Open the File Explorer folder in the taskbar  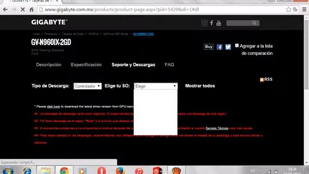click(x=45, y=171)
